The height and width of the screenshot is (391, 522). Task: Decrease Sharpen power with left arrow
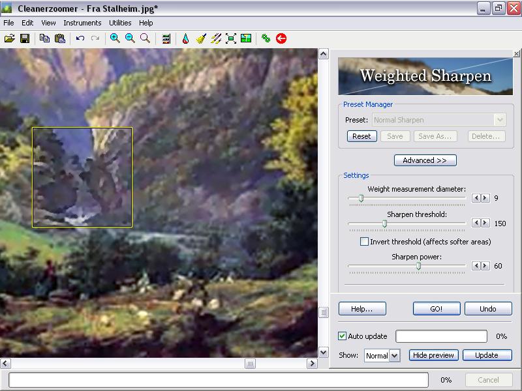476,266
